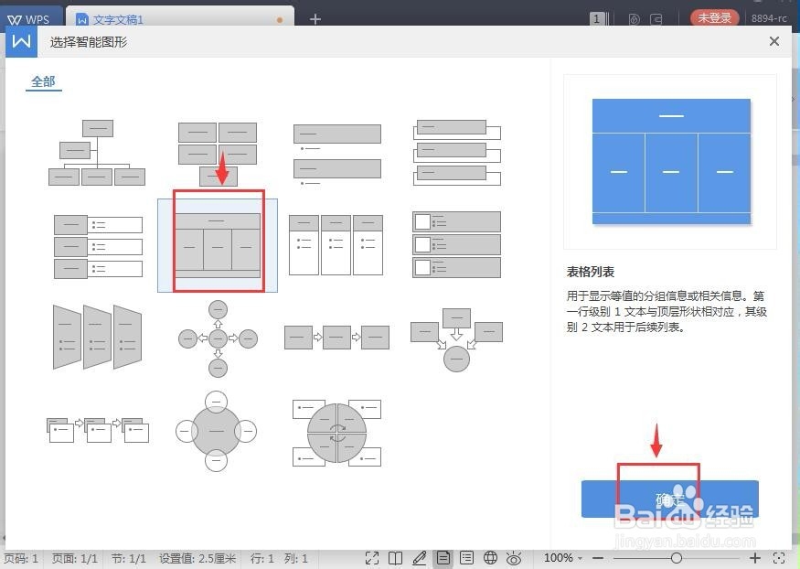Choose the vertical bullet list thumbnail
Screen dimensions: 800x569
click(x=337, y=154)
